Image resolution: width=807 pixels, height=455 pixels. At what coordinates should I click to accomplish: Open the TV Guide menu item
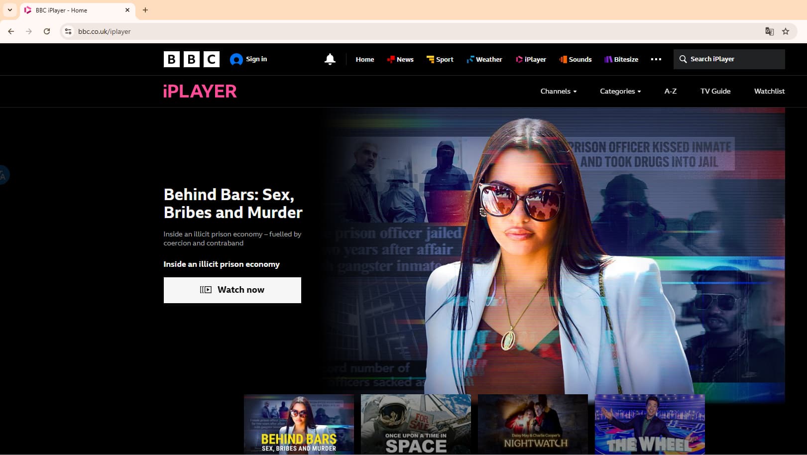click(715, 91)
